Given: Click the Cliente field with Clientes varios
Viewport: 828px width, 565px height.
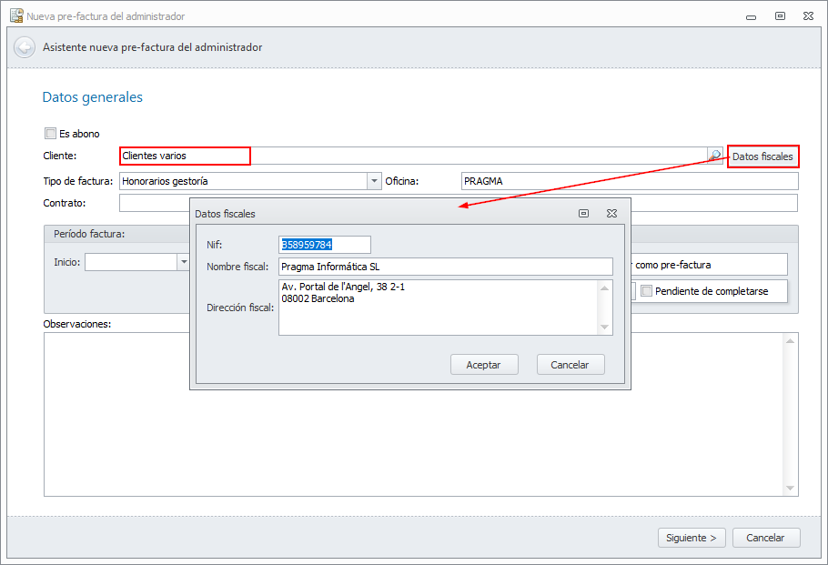Looking at the screenshot, I should click(413, 156).
